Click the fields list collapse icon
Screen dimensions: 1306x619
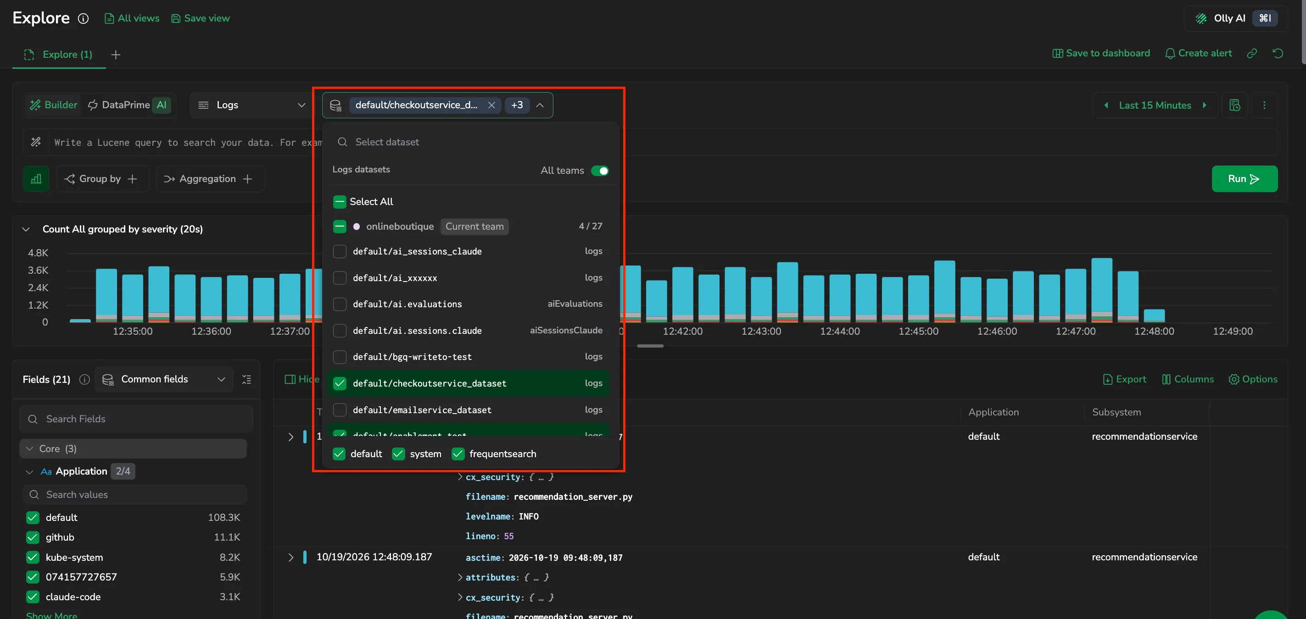click(246, 379)
